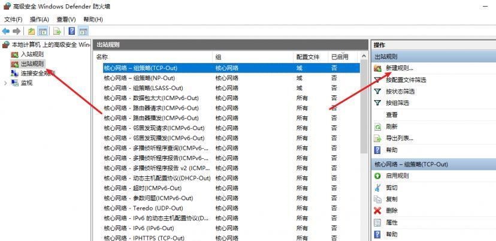Click the 复制 copy icon
The image size is (496, 241).
(x=378, y=199)
